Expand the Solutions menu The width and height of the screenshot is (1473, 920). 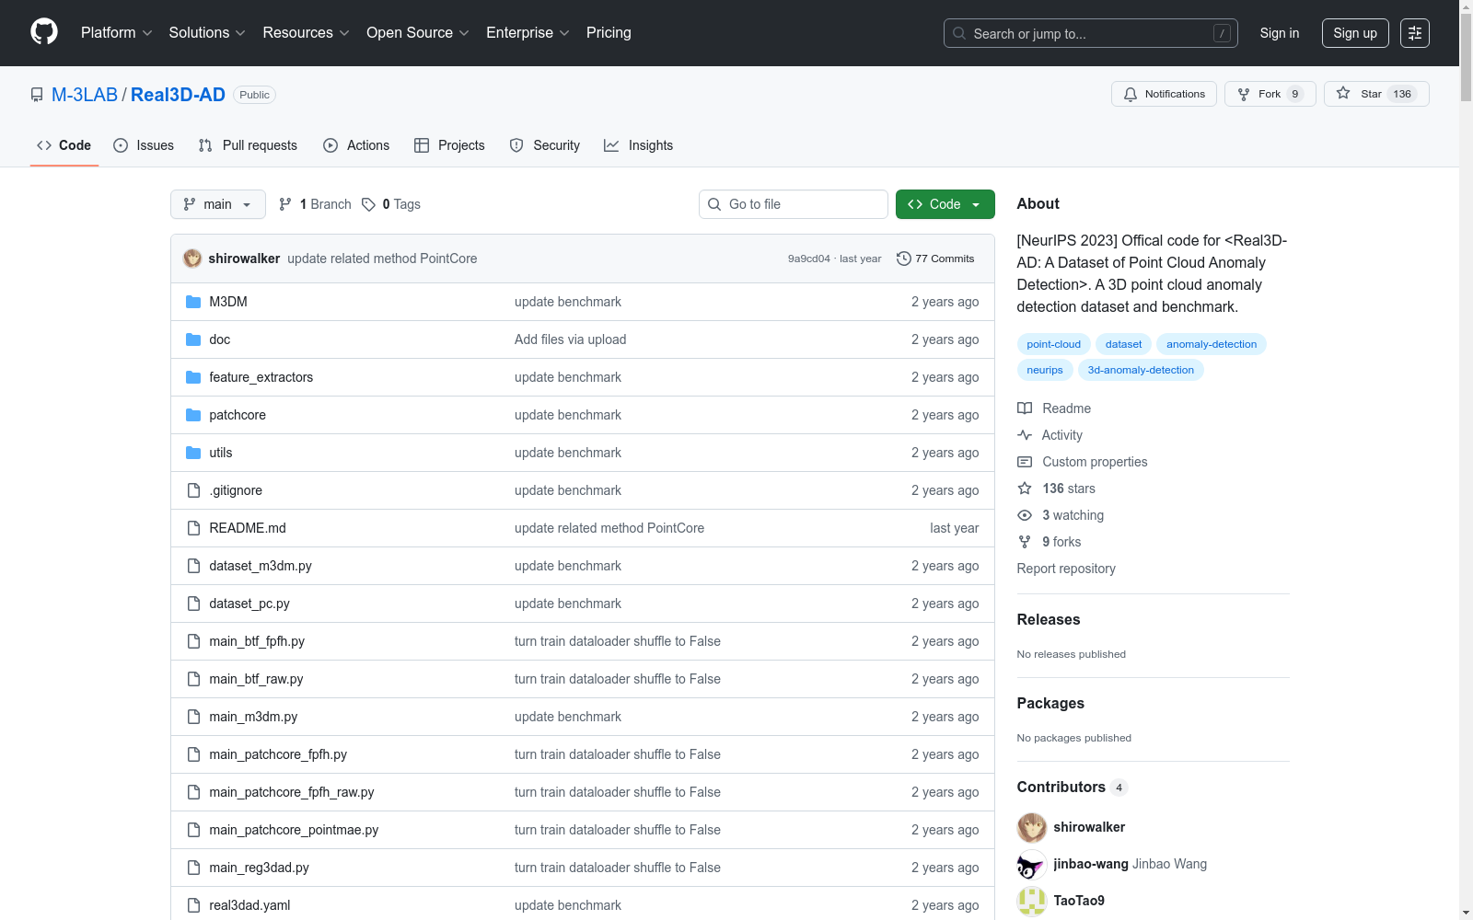tap(207, 33)
